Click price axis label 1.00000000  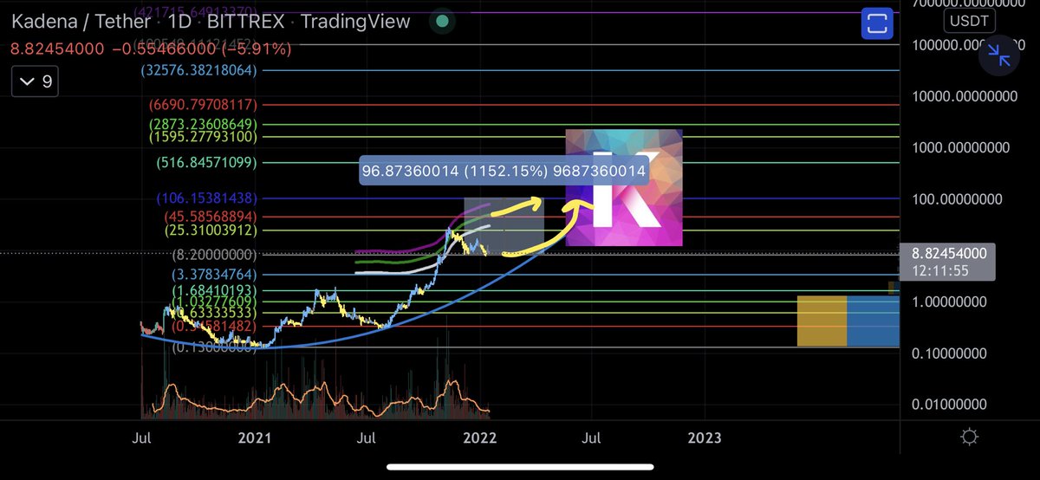coord(948,302)
